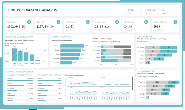Select New York $595 revenue per patient bar
Image resolution: width=185 pixels, height=110 pixels.
72,46
